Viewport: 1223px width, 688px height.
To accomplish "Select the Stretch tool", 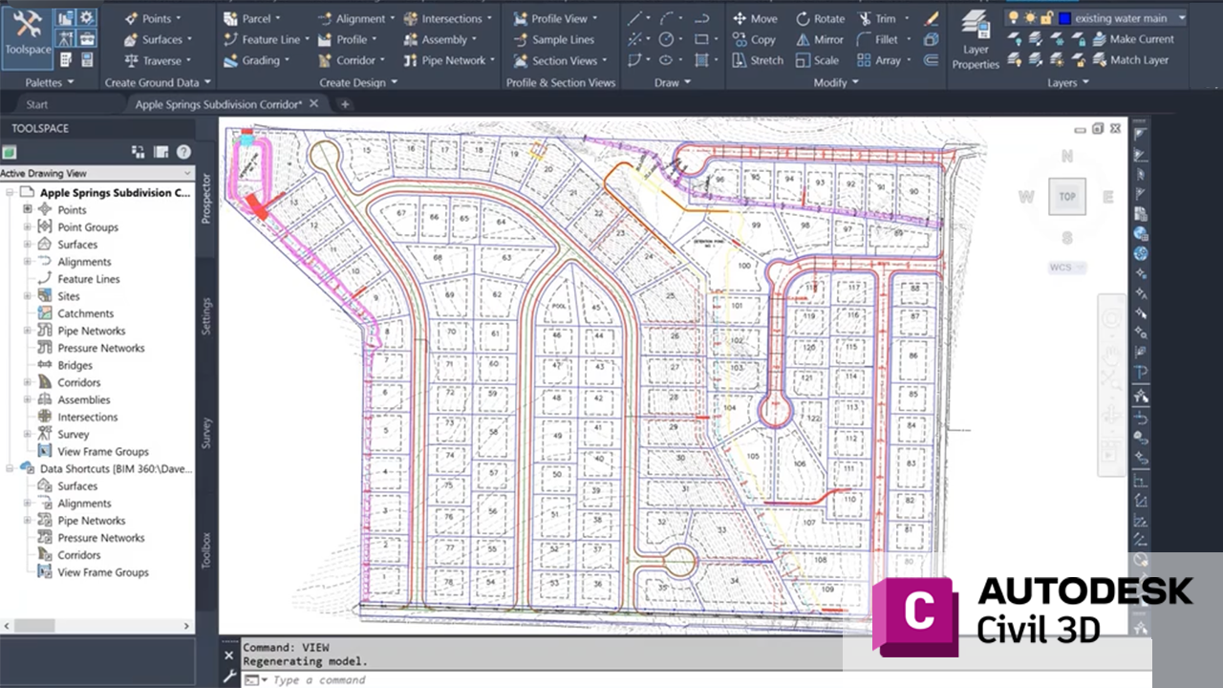I will [x=758, y=60].
